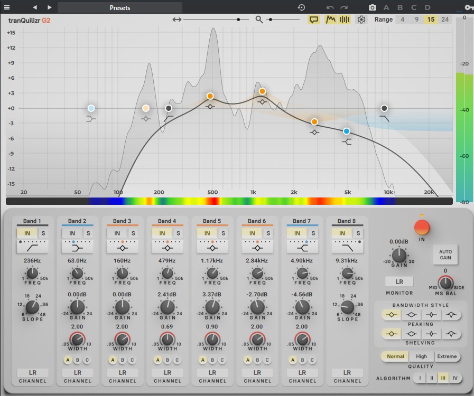
Task: Click the redo arrow
Action: [344, 7]
